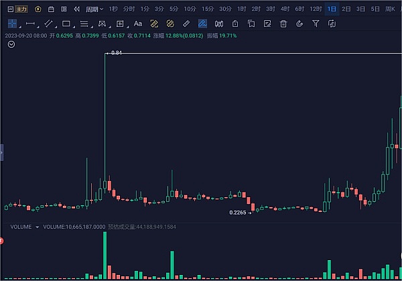Open the multi-chart layout icon

coord(64,9)
